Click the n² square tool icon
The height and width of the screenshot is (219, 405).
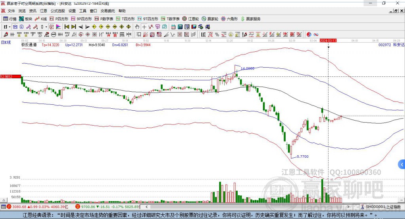67,35
